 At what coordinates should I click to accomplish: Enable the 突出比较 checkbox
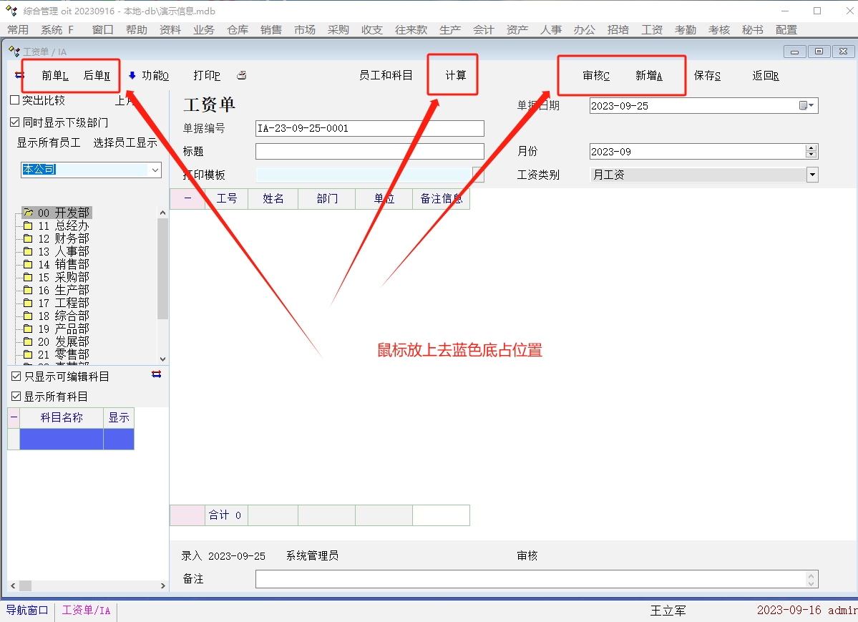[15, 100]
